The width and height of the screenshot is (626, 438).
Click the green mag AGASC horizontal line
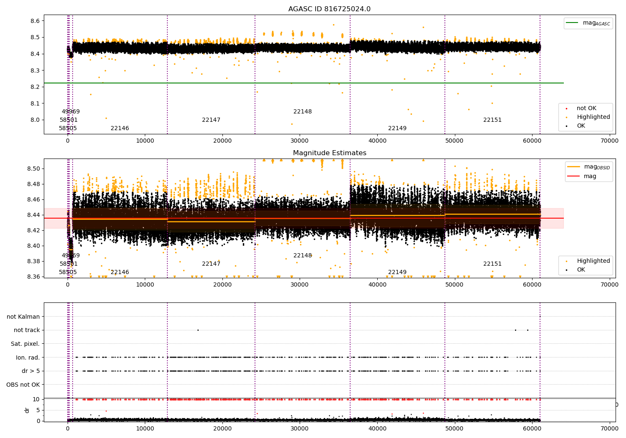click(x=304, y=83)
